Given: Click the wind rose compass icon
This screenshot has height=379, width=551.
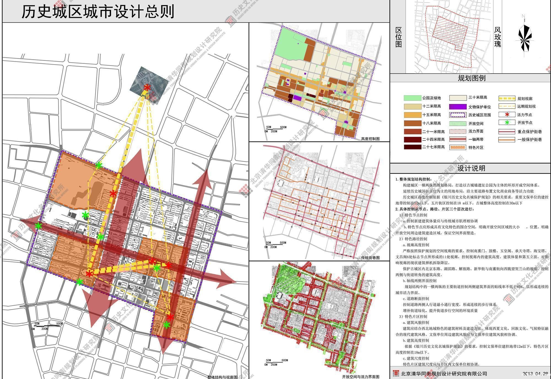Looking at the screenshot, I should click(x=524, y=38).
